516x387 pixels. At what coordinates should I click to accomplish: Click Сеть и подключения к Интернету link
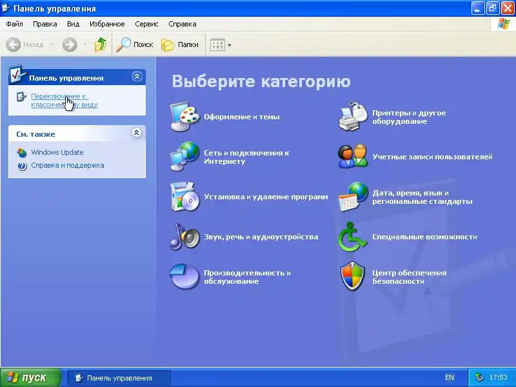click(x=246, y=157)
